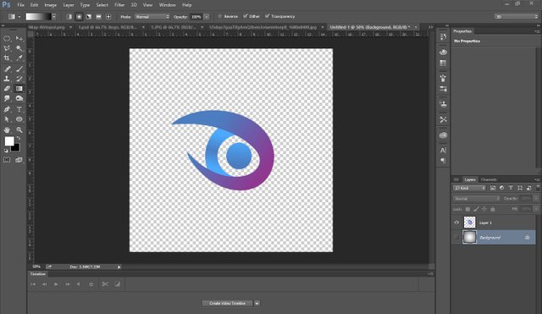Viewport: 542px width, 314px height.
Task: Open the Window menu
Action: click(x=168, y=5)
